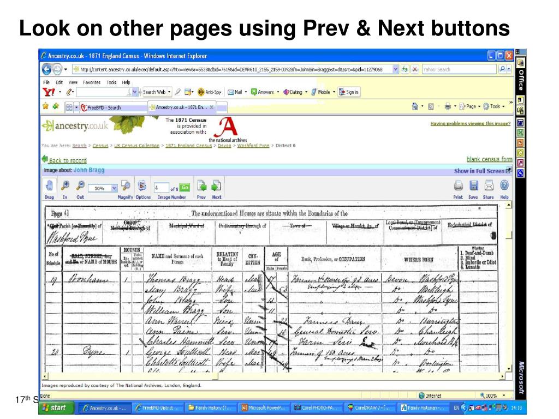
Task: Click the Windows start button
Action: click(x=56, y=408)
